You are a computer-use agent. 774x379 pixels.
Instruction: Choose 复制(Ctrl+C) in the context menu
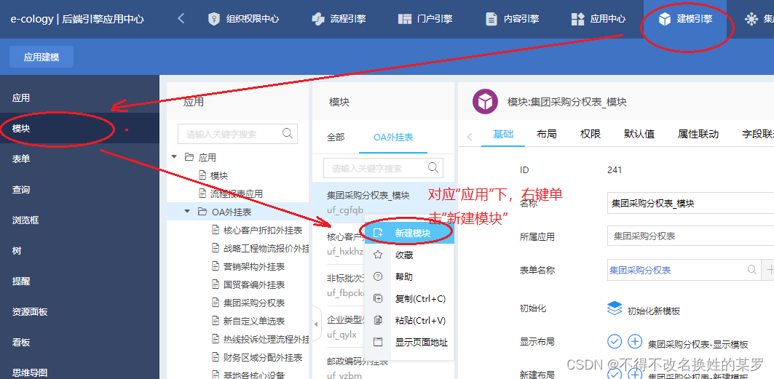[x=409, y=298]
